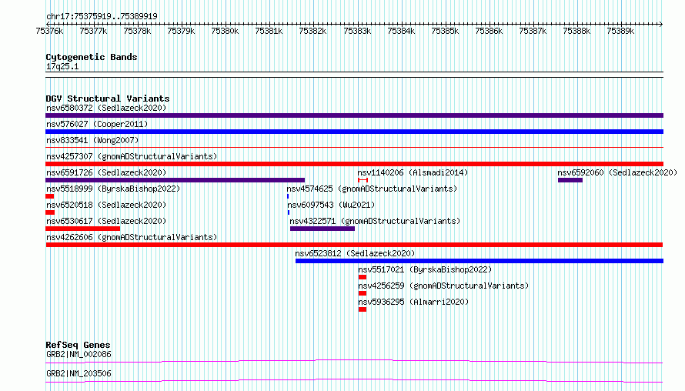This screenshot has height=391, width=685.
Task: Click the purple nsv4322571 variant bar
Action: [322, 229]
